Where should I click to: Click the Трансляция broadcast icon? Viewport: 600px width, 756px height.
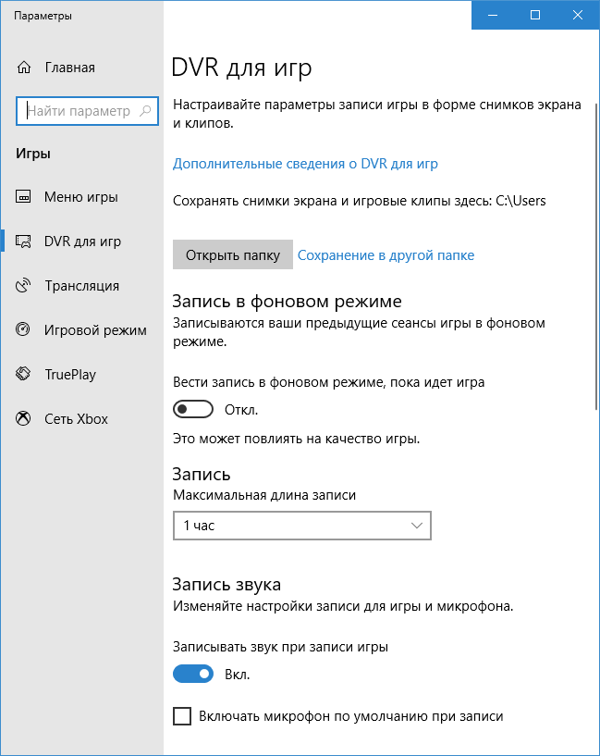click(x=23, y=285)
